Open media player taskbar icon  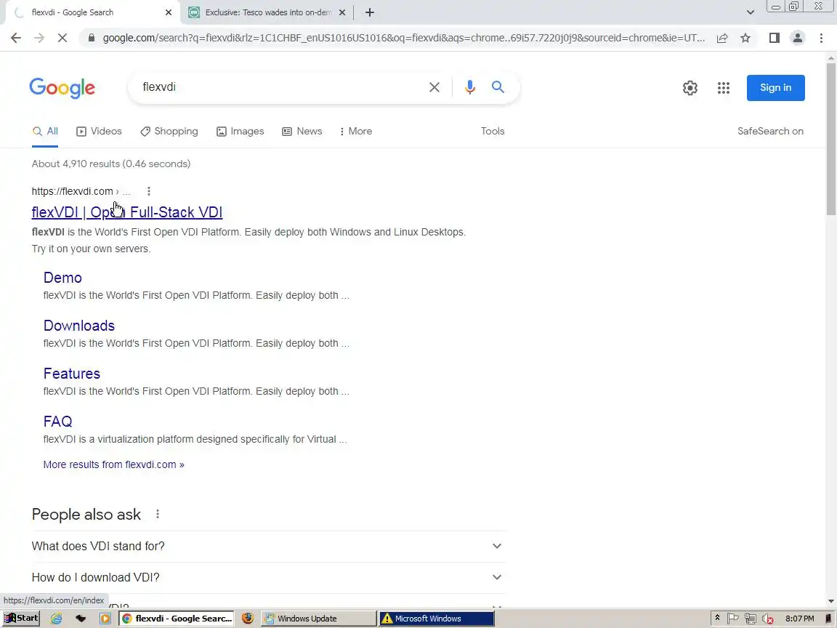coord(105,619)
